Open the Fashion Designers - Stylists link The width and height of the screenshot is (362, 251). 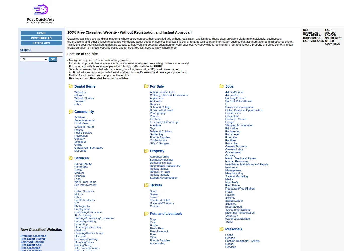tap(242, 241)
